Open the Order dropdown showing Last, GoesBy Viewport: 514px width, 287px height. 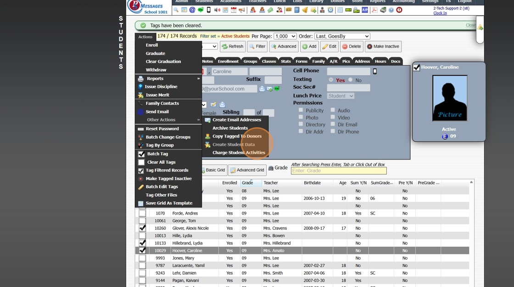coord(342,36)
